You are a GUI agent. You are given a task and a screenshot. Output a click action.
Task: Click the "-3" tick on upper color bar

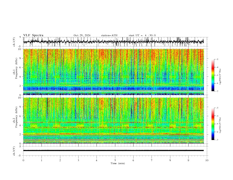(217, 59)
